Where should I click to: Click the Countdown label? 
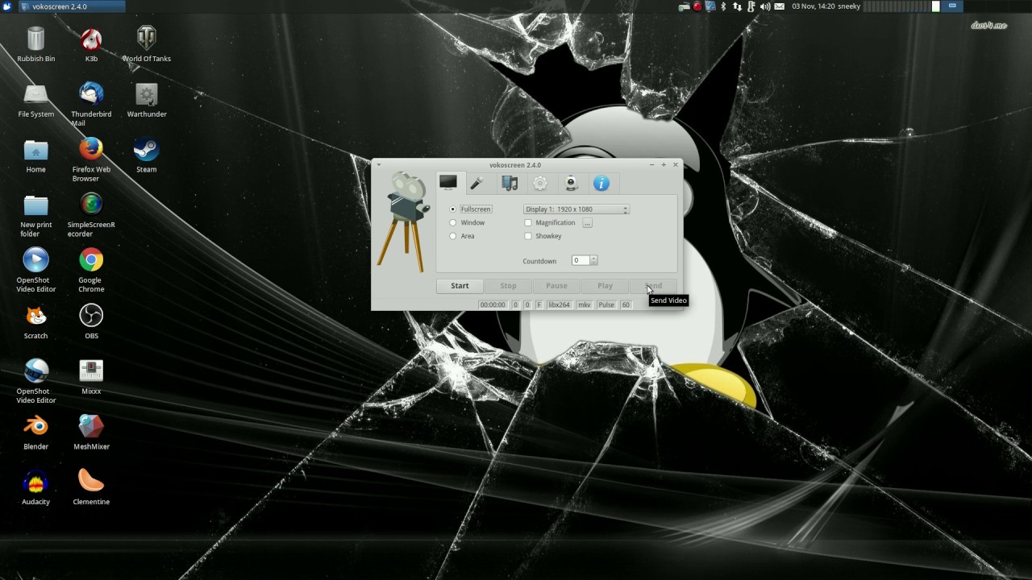tap(539, 261)
